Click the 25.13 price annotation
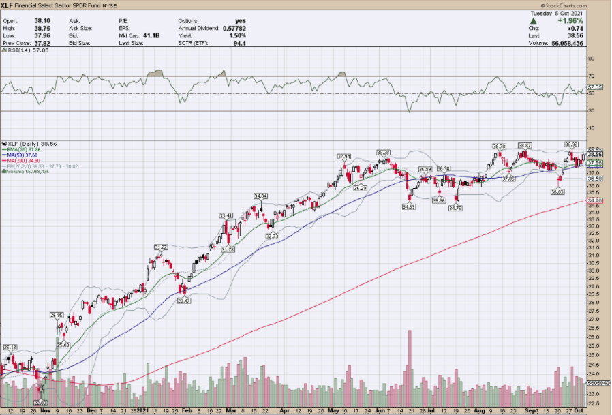Screen dimensions: 612x415 pyautogui.click(x=10, y=347)
